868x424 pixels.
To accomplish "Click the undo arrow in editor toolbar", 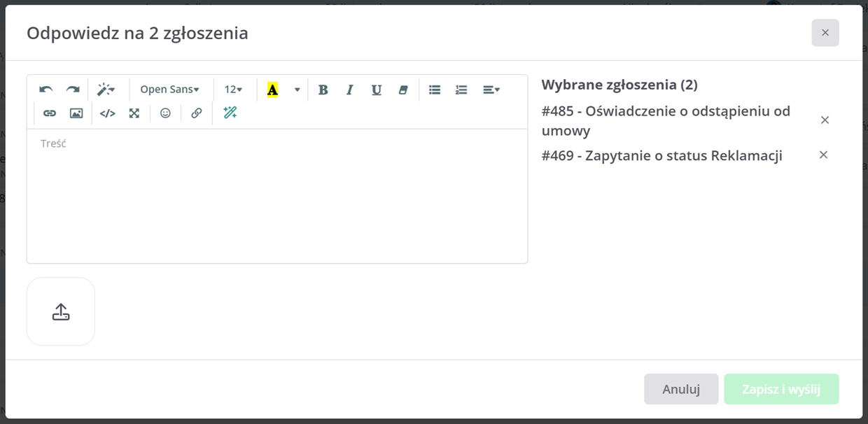I will (x=46, y=90).
